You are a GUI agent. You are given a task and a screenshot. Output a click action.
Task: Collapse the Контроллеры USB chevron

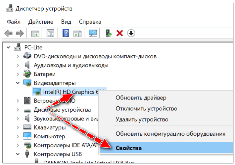[x=18, y=154]
